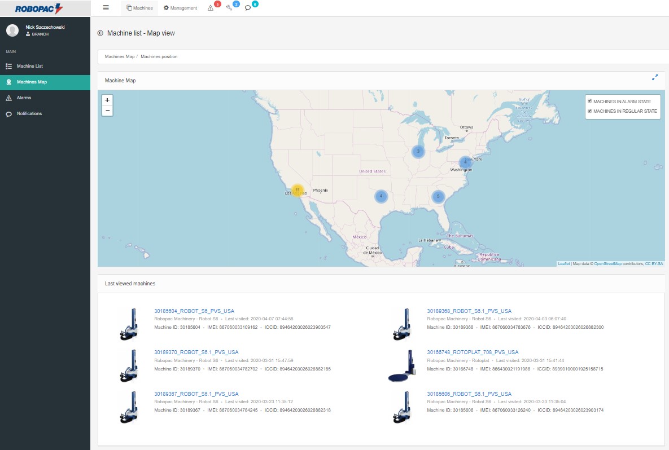Open the Management menu

coord(180,8)
